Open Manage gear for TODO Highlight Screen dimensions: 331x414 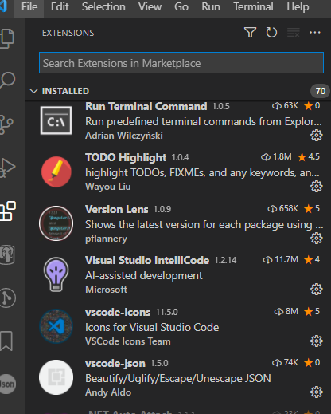317,187
